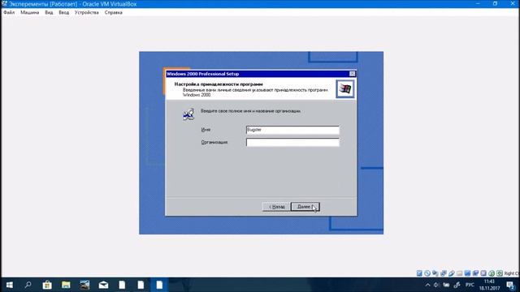The image size is (520, 292).
Task: Click the Назад button in setup
Action: pos(276,207)
